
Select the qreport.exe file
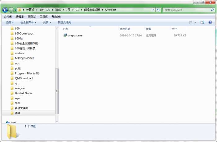click(x=75, y=35)
